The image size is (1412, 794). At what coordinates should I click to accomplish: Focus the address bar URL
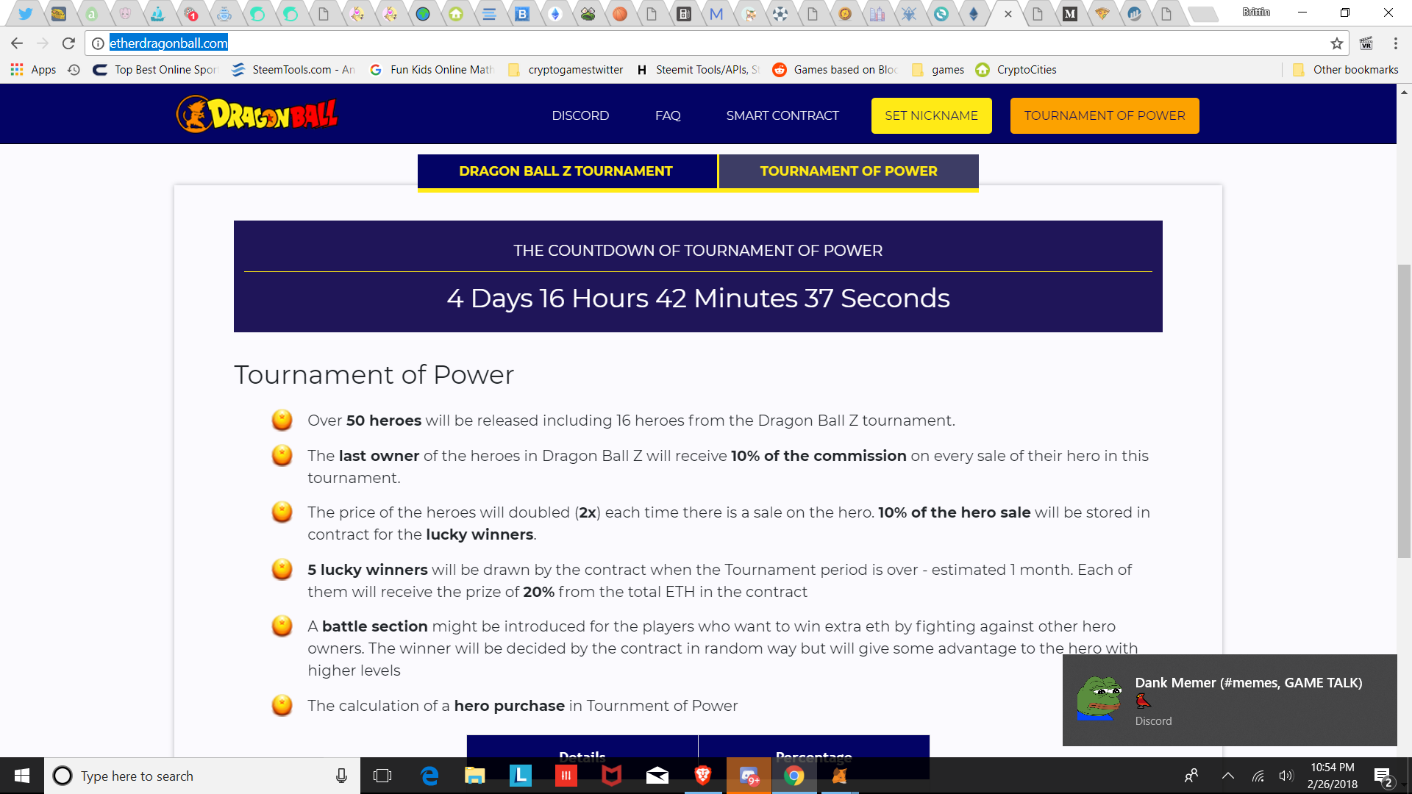(168, 43)
